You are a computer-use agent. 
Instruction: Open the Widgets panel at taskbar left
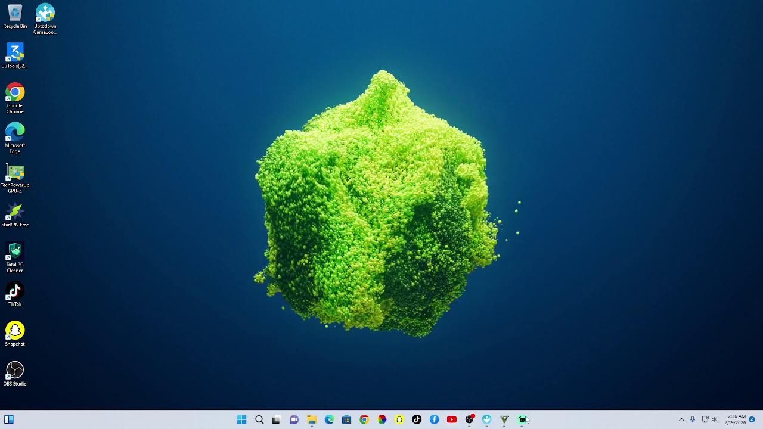[x=9, y=419]
